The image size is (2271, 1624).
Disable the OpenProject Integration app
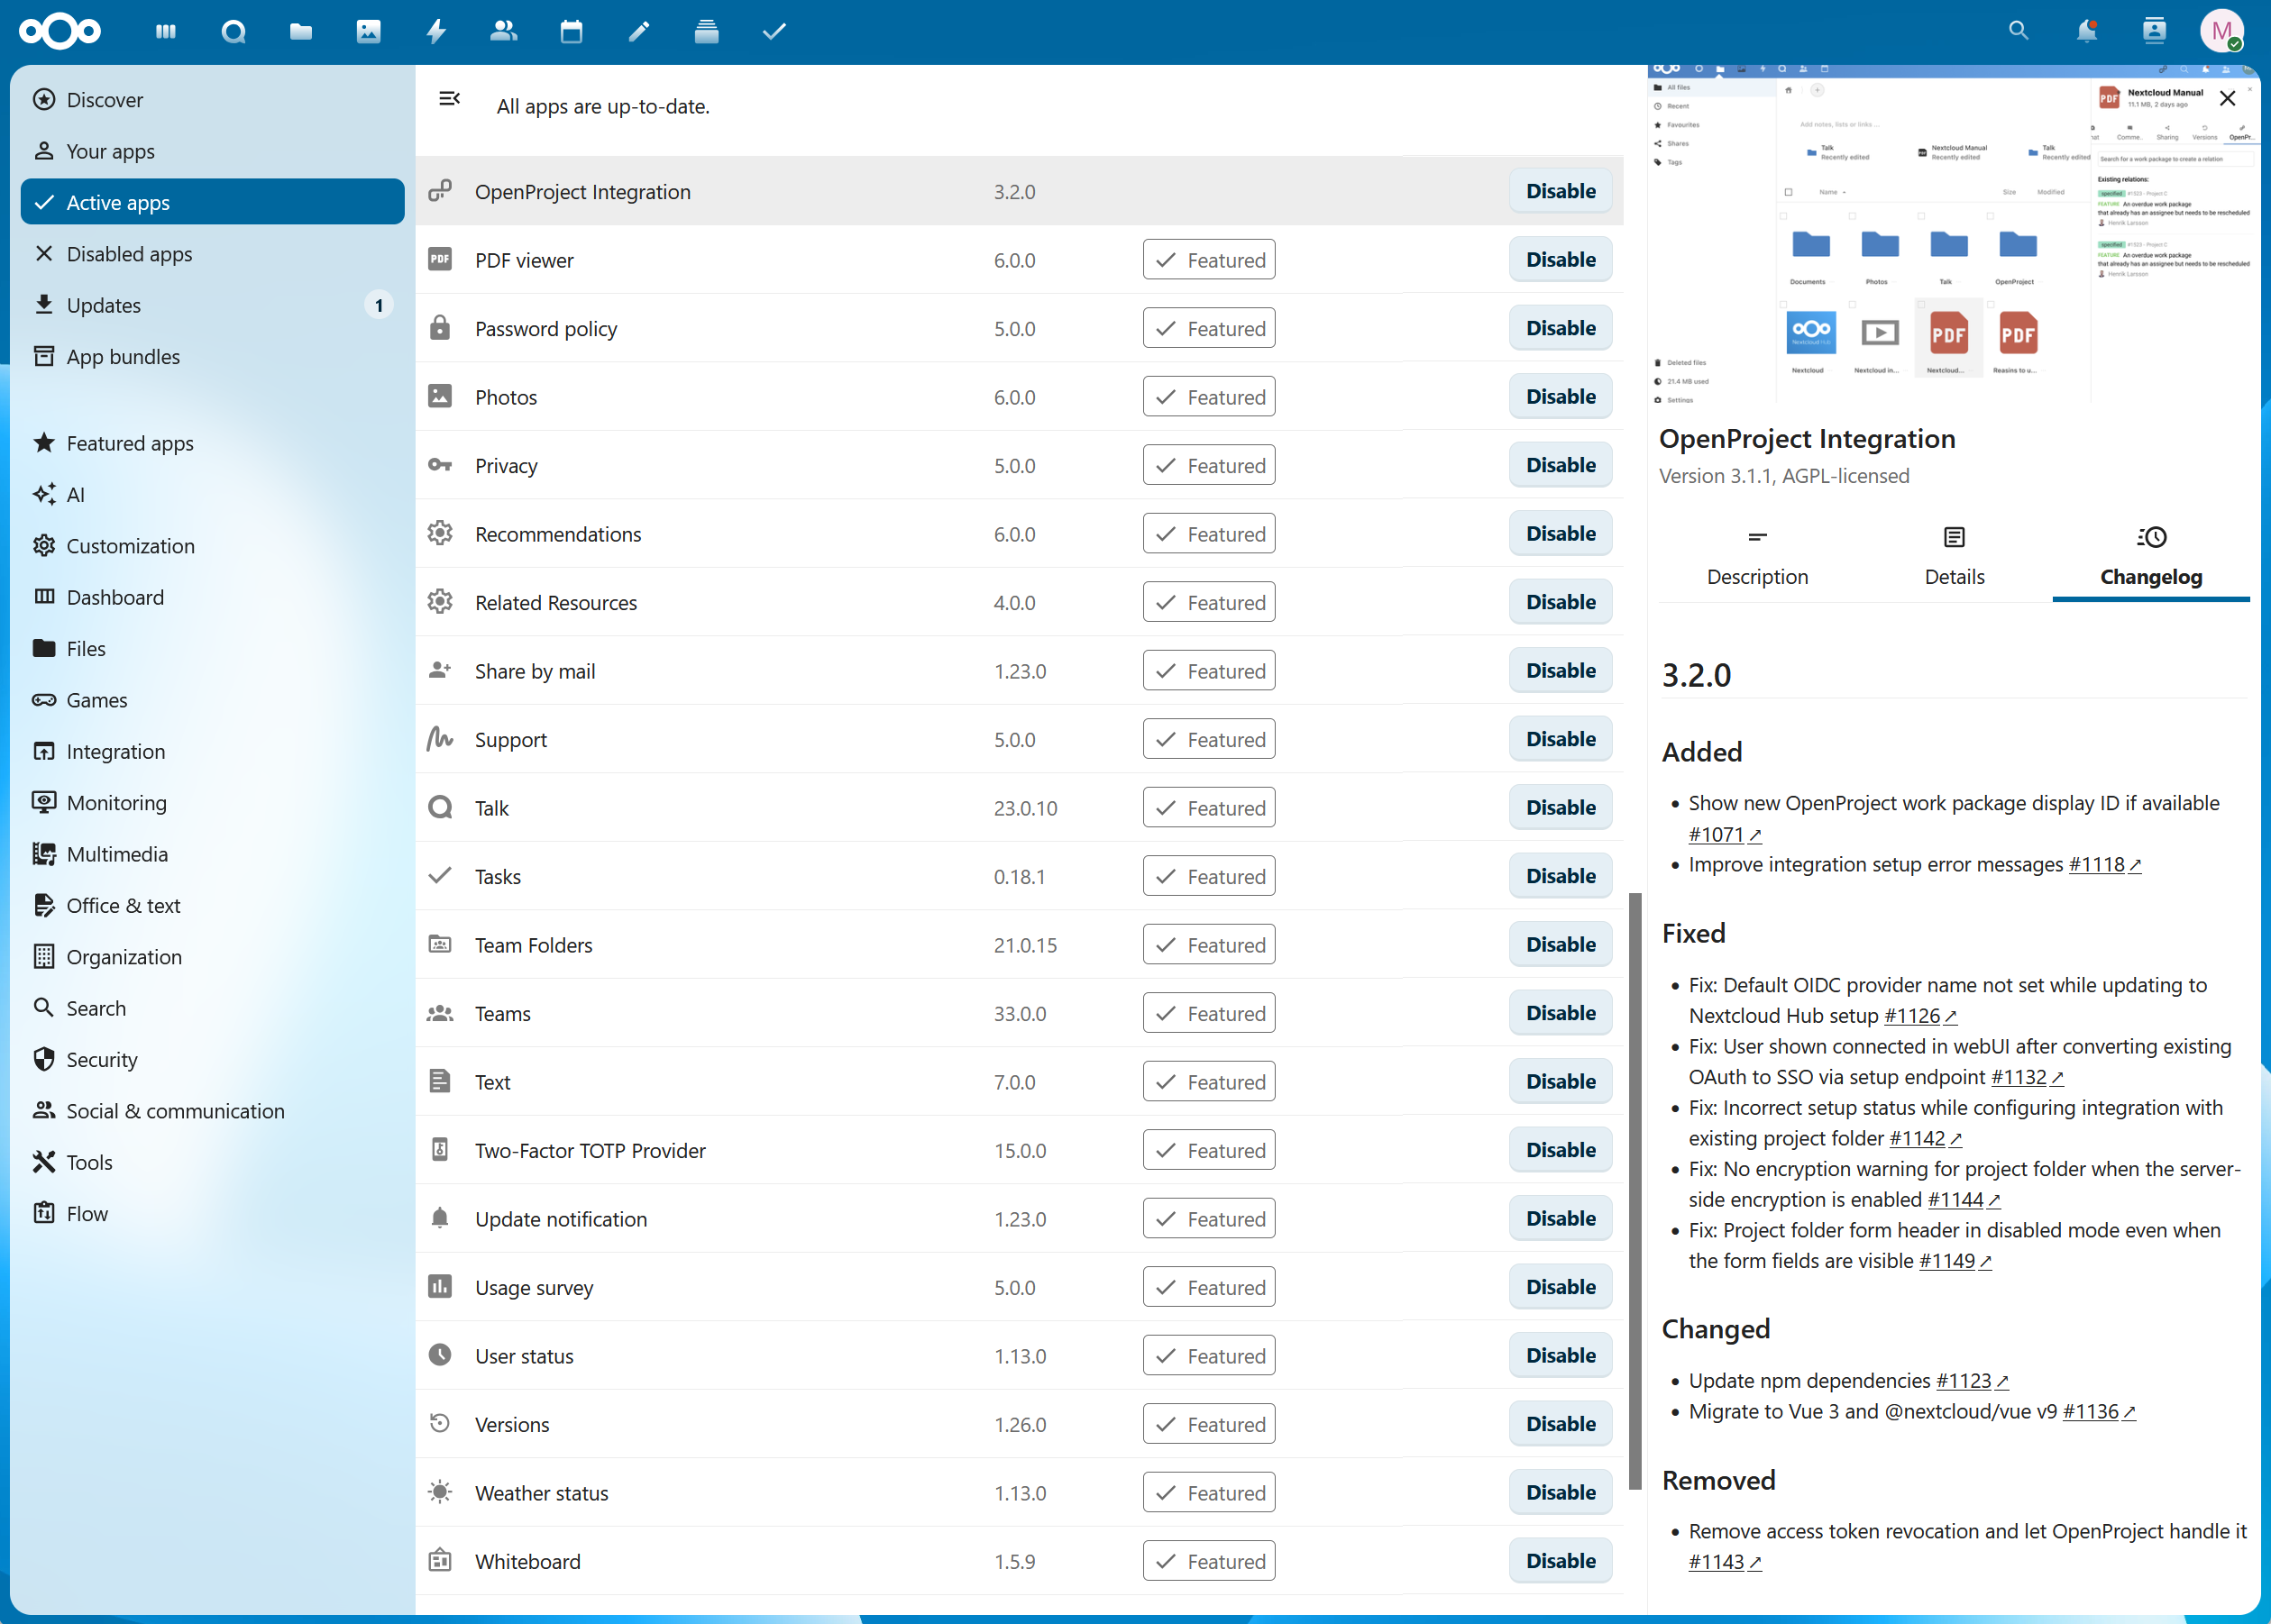pos(1561,191)
